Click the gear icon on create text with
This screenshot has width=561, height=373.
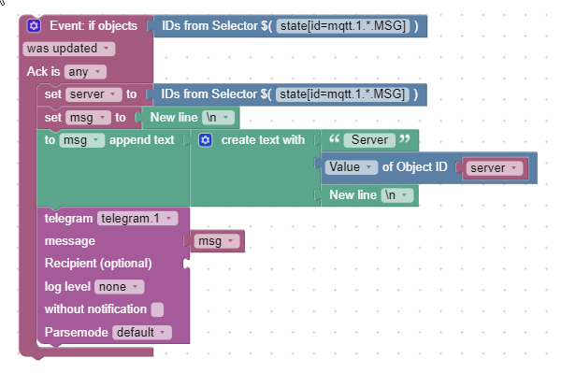[x=206, y=140]
